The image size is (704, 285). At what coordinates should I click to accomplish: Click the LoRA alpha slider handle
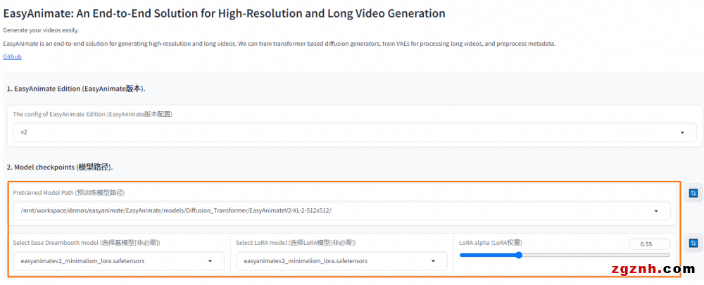(x=519, y=255)
